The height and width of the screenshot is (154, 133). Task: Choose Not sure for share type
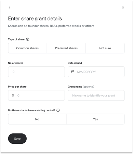pyautogui.click(x=105, y=48)
